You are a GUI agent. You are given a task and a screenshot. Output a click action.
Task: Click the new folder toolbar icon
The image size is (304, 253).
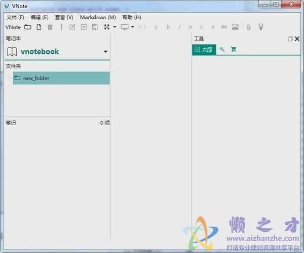click(x=28, y=27)
